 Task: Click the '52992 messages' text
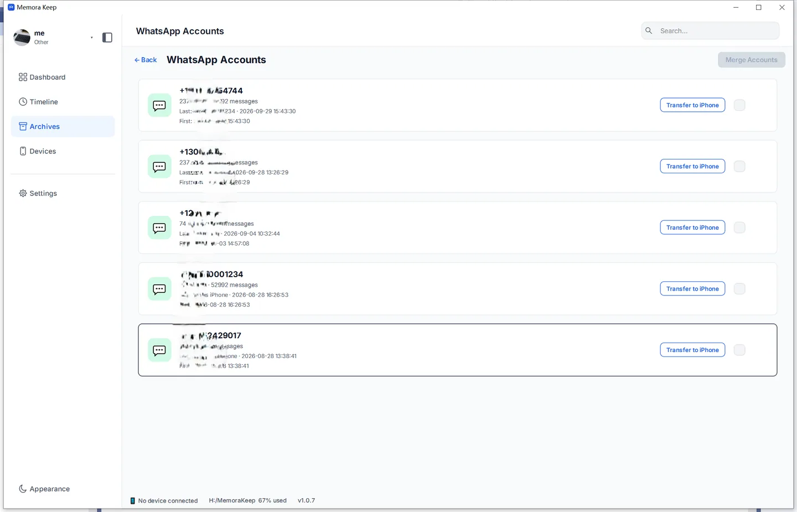(x=234, y=285)
